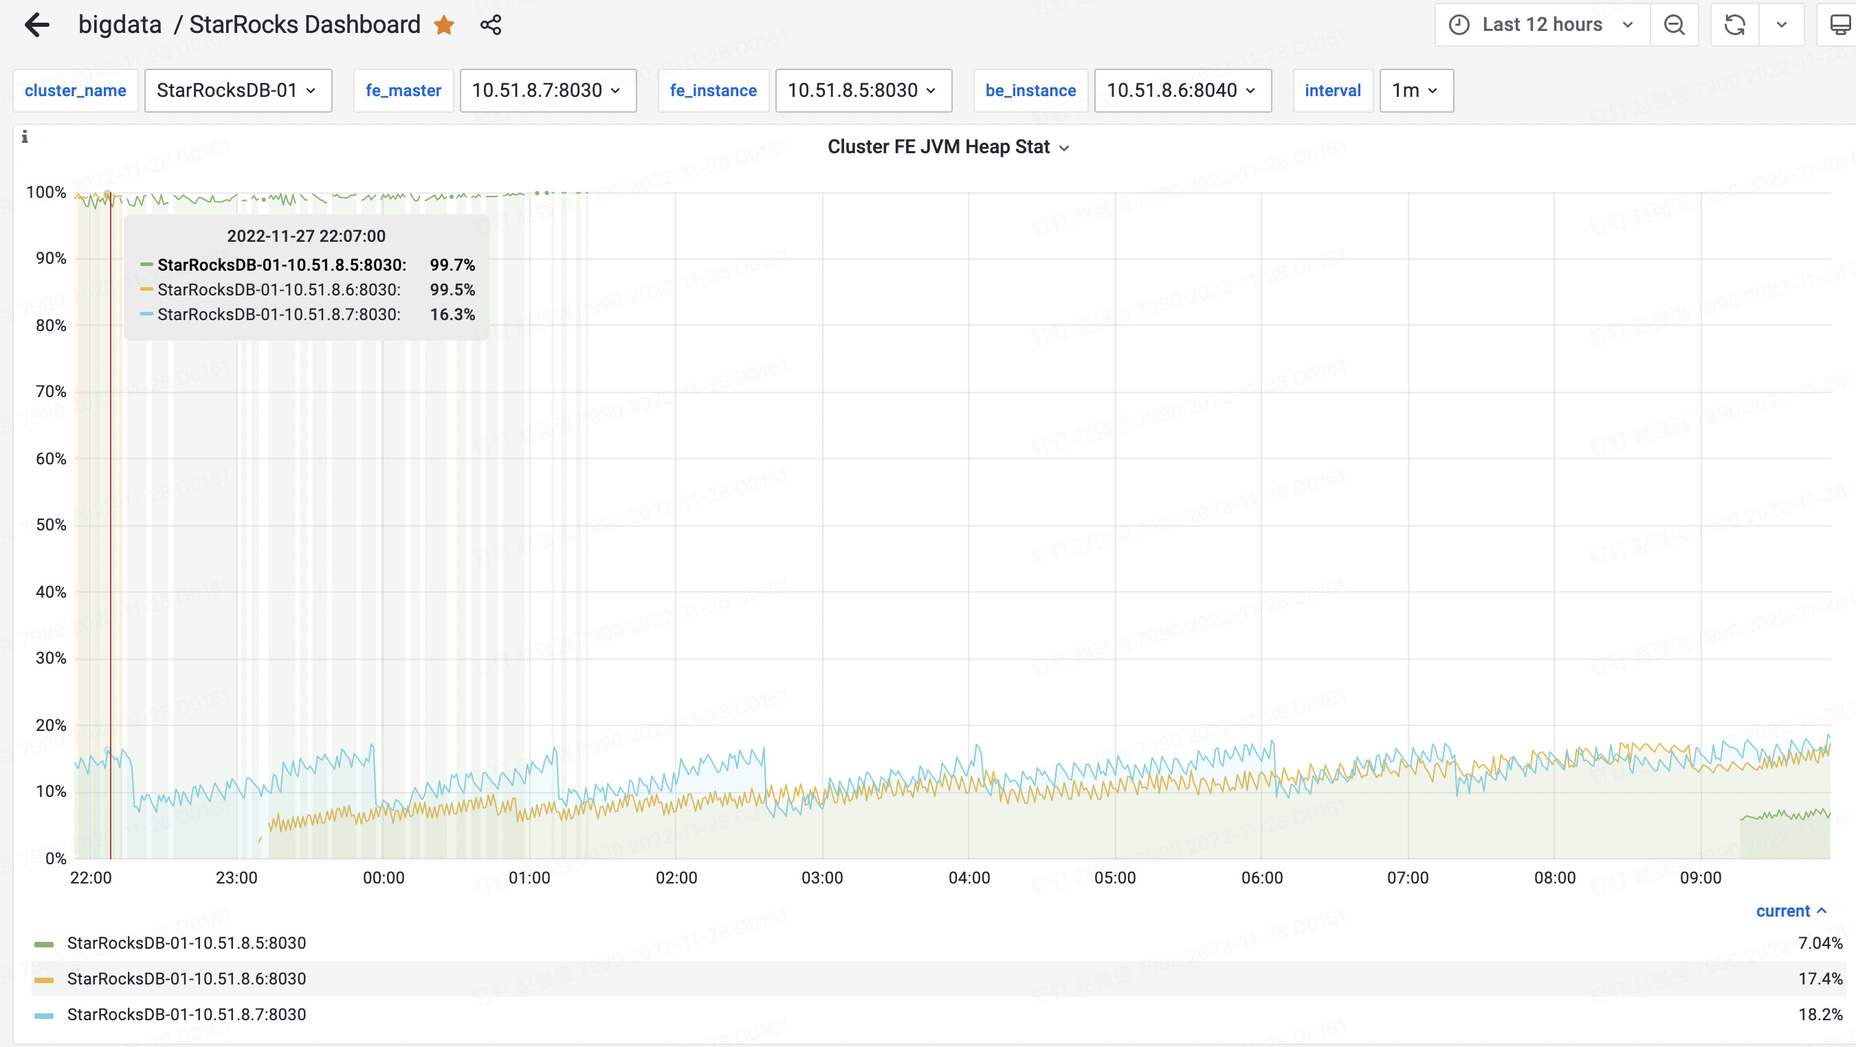Toggle the 10.51.8.5:8030 legend series

(186, 943)
